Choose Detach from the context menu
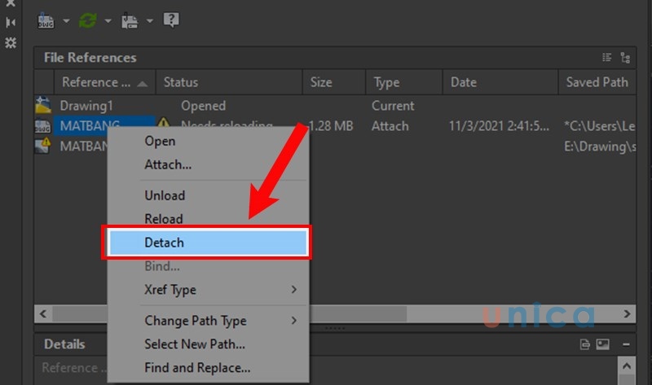 click(208, 243)
